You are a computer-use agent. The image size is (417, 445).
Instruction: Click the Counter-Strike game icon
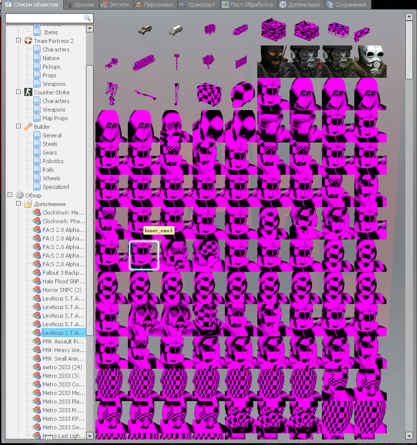28,92
